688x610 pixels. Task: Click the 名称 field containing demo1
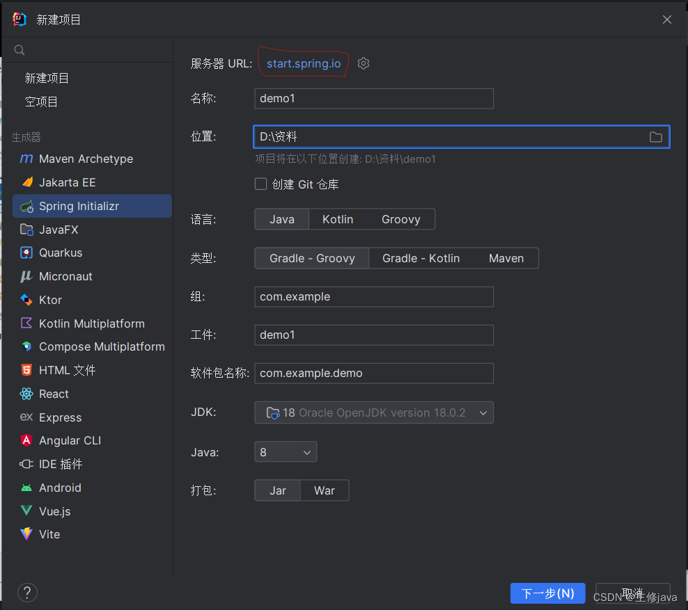coord(374,99)
